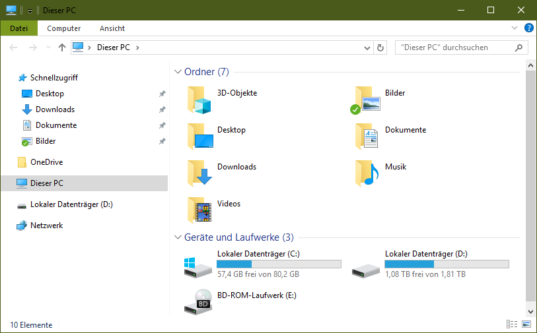The width and height of the screenshot is (537, 333).
Task: Select the Downloads folder icon in Ordner
Action: pyautogui.click(x=200, y=173)
